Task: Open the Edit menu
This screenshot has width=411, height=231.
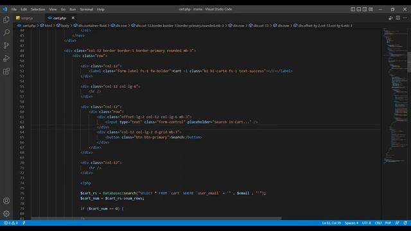Action: click(x=24, y=9)
